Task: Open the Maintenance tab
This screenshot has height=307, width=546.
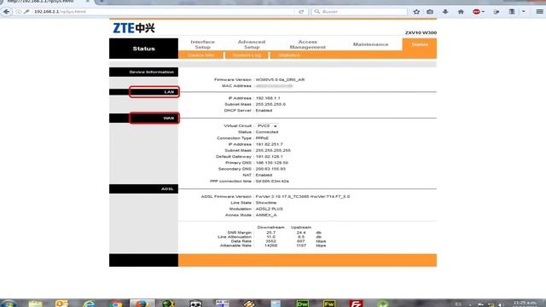Action: pyautogui.click(x=370, y=44)
